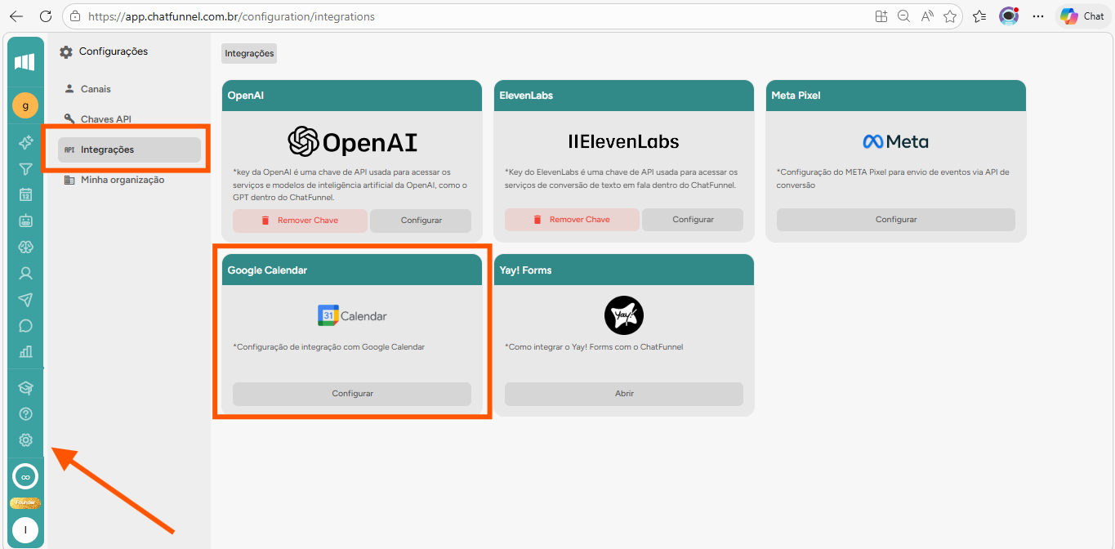Viewport: 1115px width, 549px height.
Task: Open the robot bot icon in sidebar
Action: pyautogui.click(x=25, y=221)
